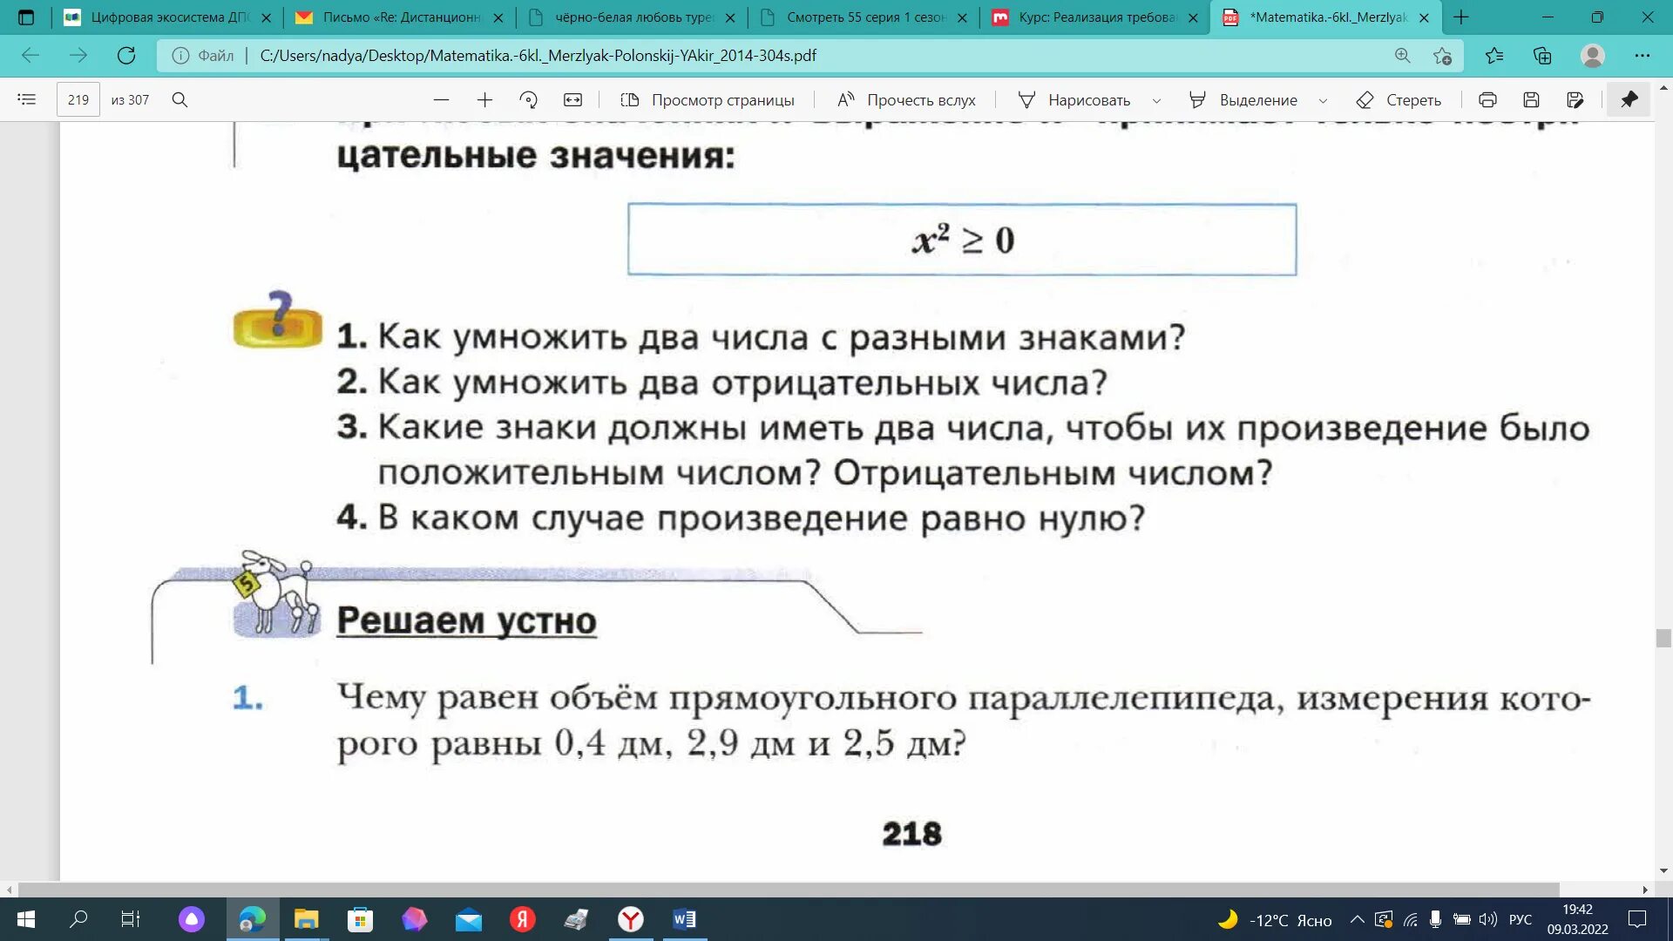Open Yandex Browser from taskbar
1673x941 pixels.
pyautogui.click(x=631, y=919)
